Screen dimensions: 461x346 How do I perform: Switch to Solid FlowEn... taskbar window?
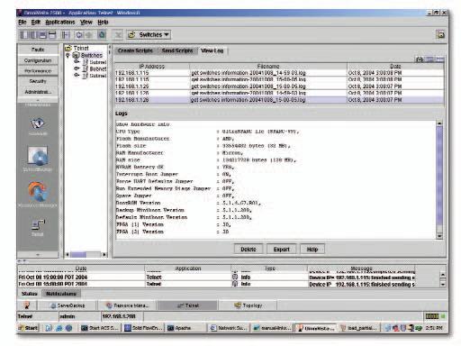point(143,328)
